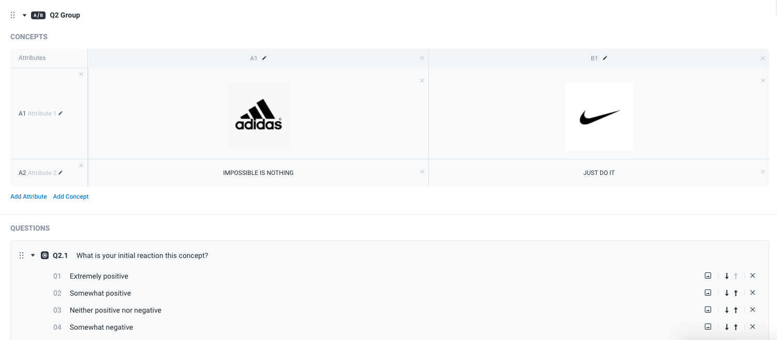Click the single-choice type icon for Q2.1

pyautogui.click(x=45, y=255)
